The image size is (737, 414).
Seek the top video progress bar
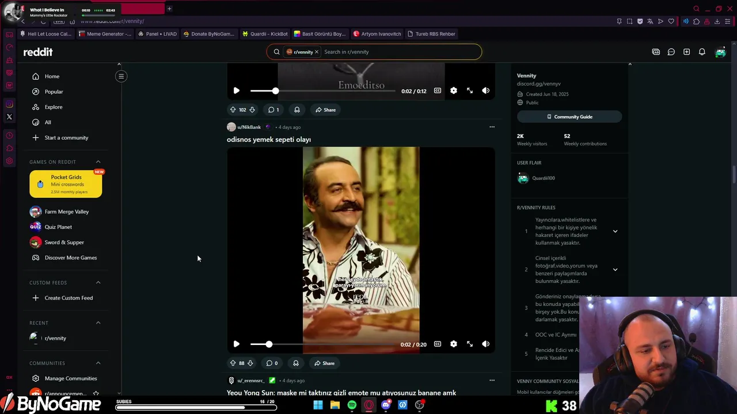pos(323,90)
